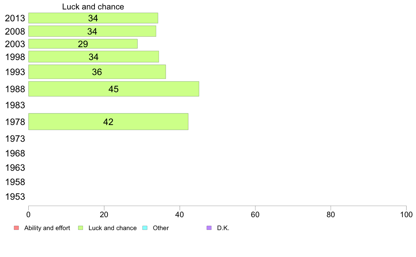The height and width of the screenshot is (257, 416).
Task: Select the 1998 bar labeled 34
Action: tap(93, 57)
